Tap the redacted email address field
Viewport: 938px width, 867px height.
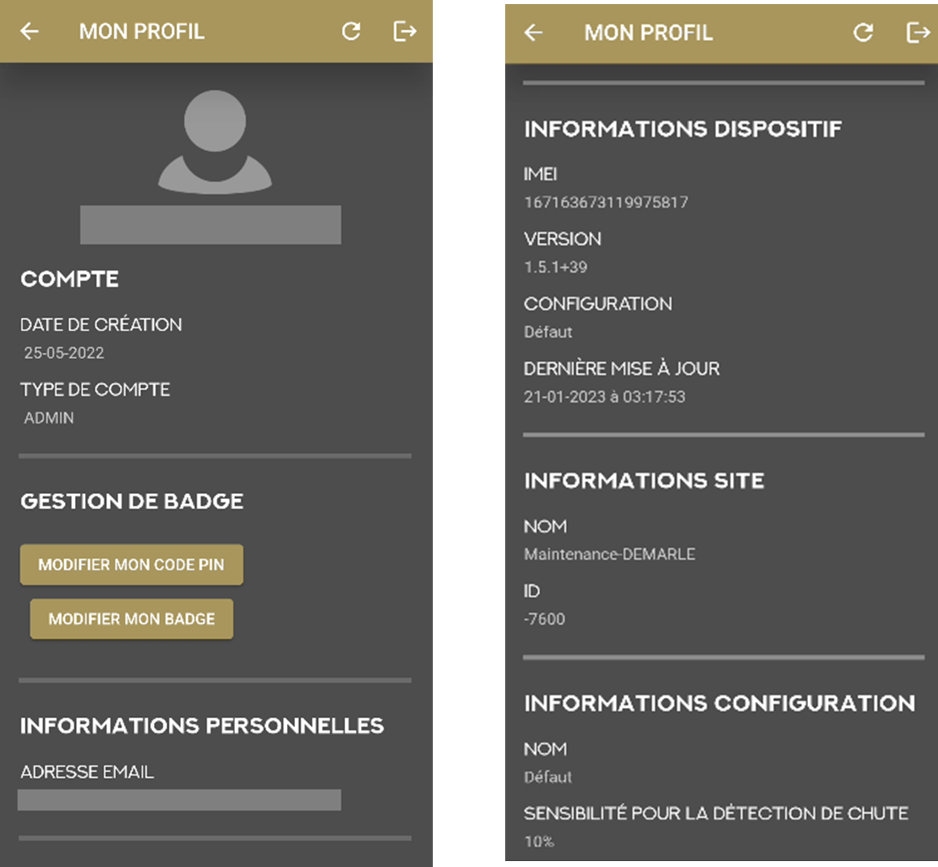click(x=179, y=800)
